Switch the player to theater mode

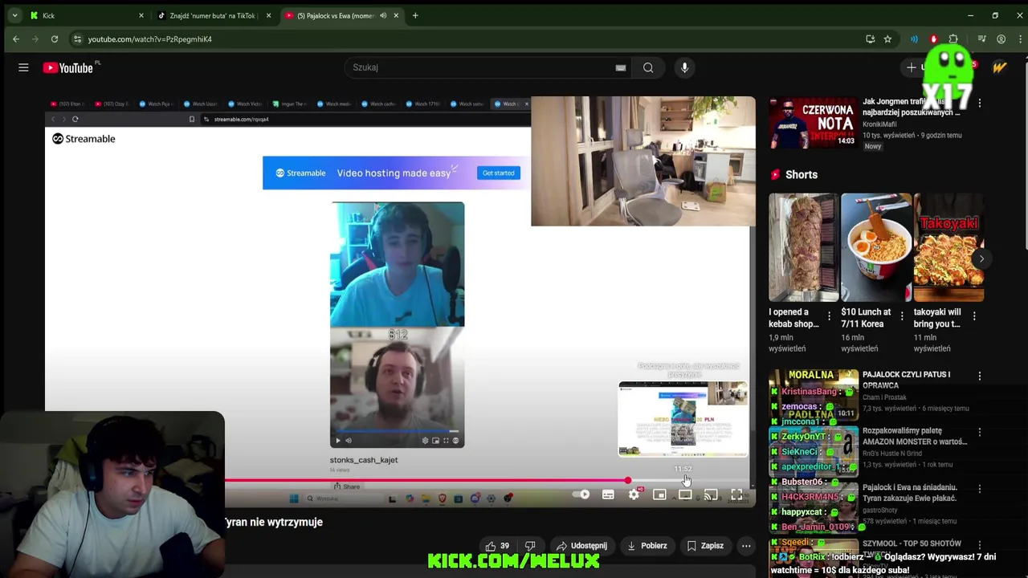[x=685, y=495]
